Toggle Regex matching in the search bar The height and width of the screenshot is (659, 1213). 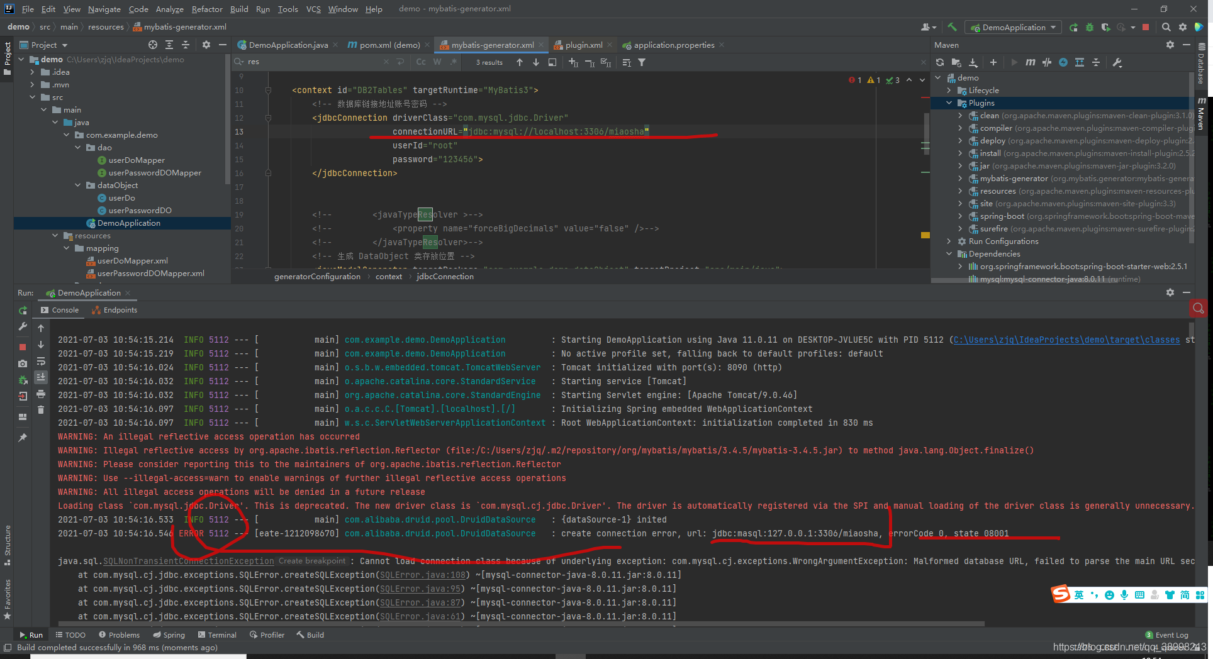(x=454, y=62)
